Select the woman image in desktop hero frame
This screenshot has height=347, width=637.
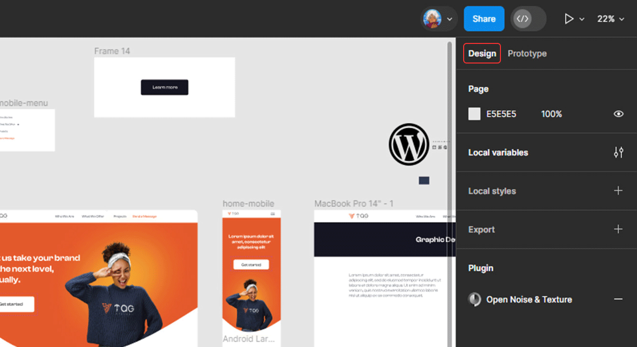(114, 294)
